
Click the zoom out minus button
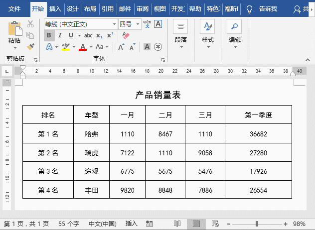[229, 224]
